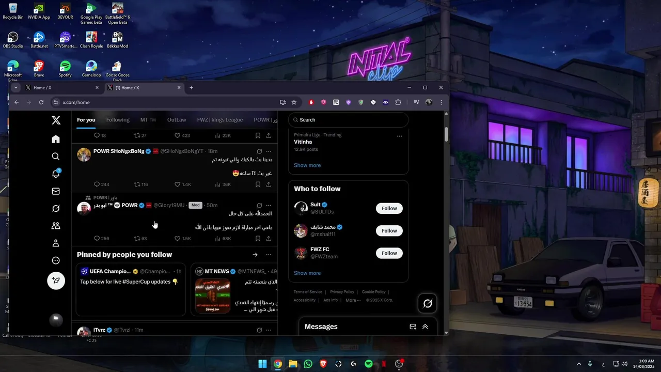Open Spotify from the taskbar
This screenshot has width=661, height=372.
[x=369, y=364]
